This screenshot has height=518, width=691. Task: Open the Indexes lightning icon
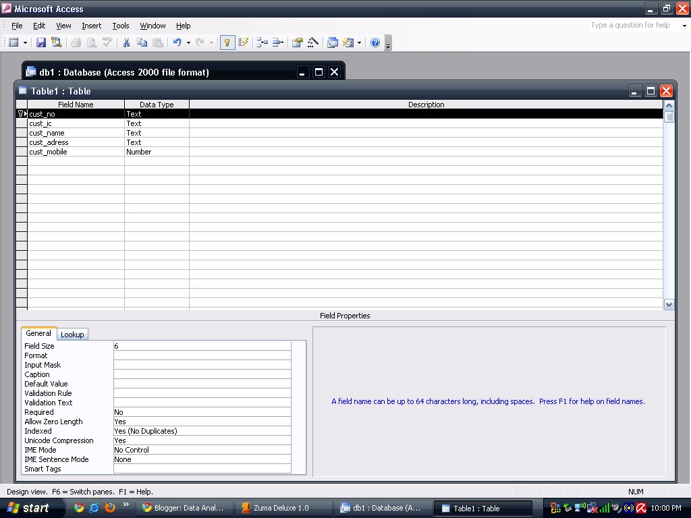click(x=243, y=42)
